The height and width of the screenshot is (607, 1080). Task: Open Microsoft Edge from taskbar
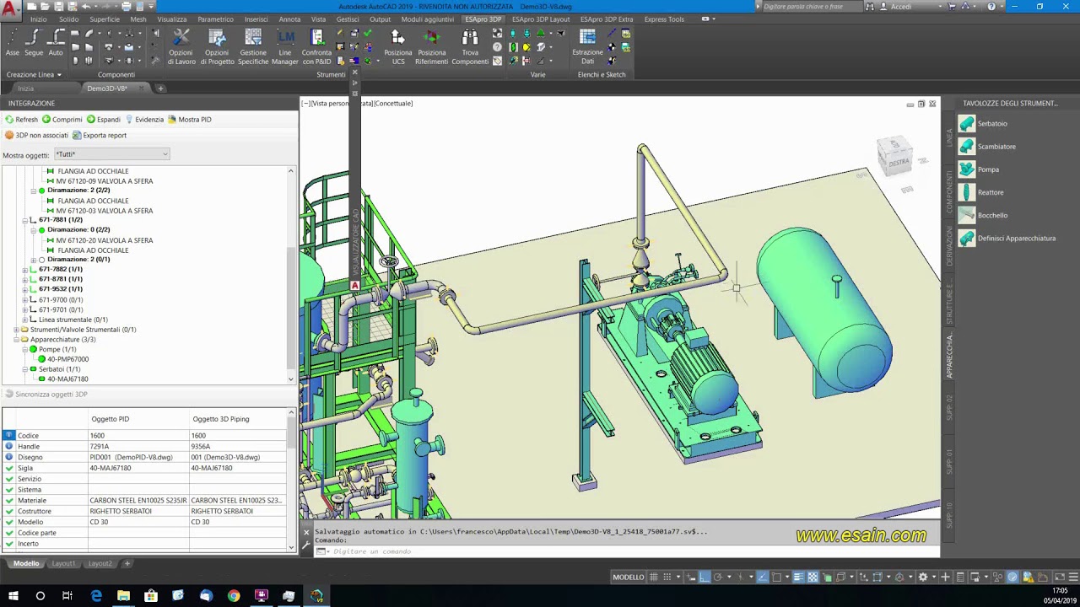click(x=96, y=596)
